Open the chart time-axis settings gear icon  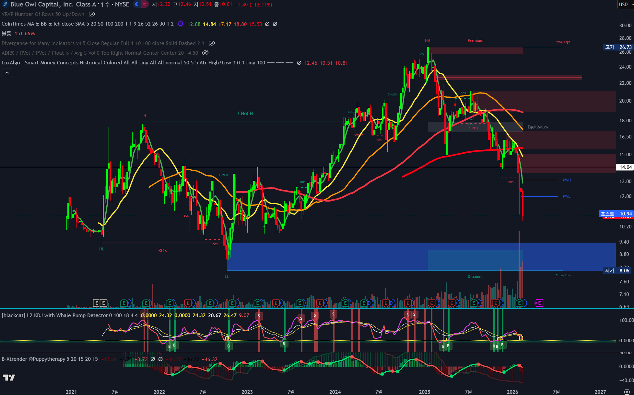(627, 392)
